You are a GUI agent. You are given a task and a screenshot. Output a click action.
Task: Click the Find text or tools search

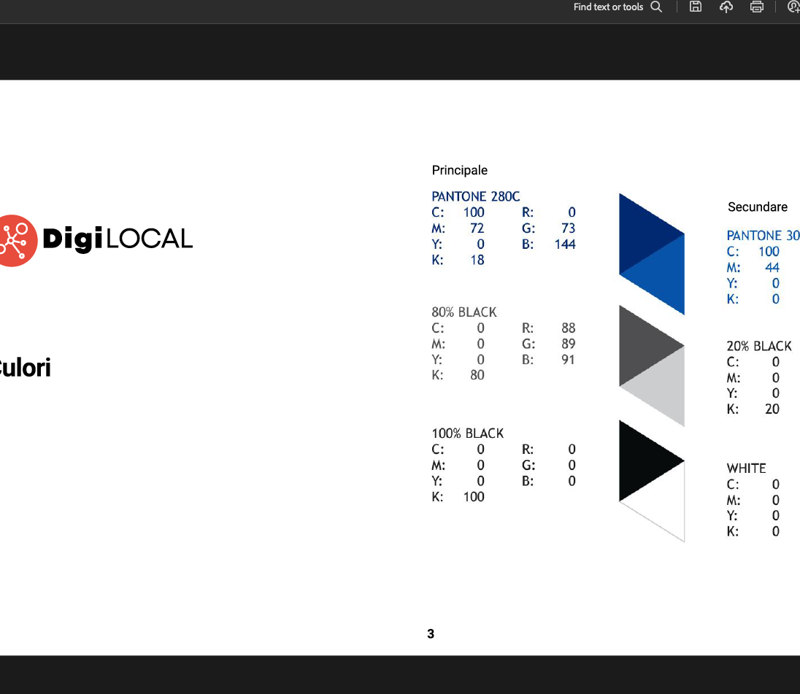[617, 7]
